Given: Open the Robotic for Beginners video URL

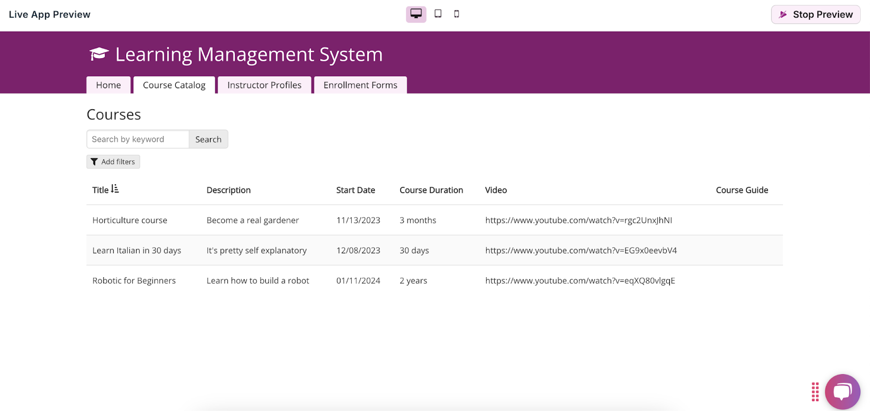Looking at the screenshot, I should point(580,281).
